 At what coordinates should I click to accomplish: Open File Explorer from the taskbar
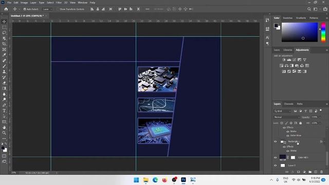coord(146,180)
